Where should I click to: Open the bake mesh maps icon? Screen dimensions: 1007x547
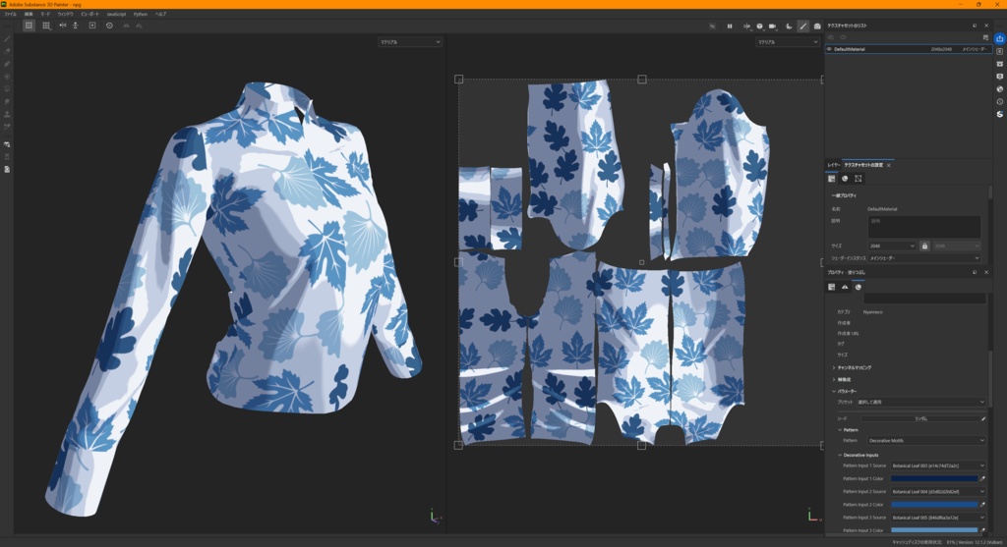point(7,144)
